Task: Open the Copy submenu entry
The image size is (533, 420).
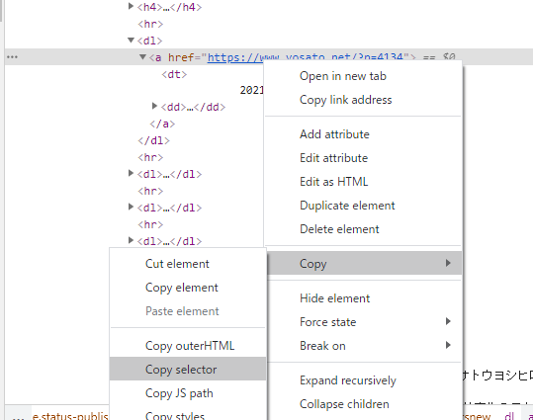Action: 363,263
